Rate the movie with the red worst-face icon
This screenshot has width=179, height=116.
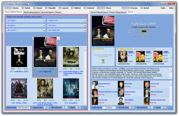coord(135,36)
